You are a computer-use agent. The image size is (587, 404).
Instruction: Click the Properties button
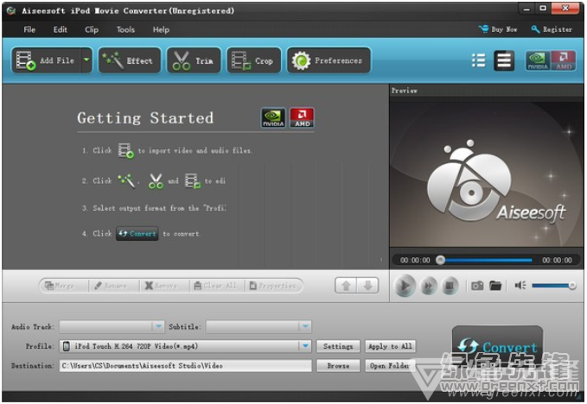[273, 286]
